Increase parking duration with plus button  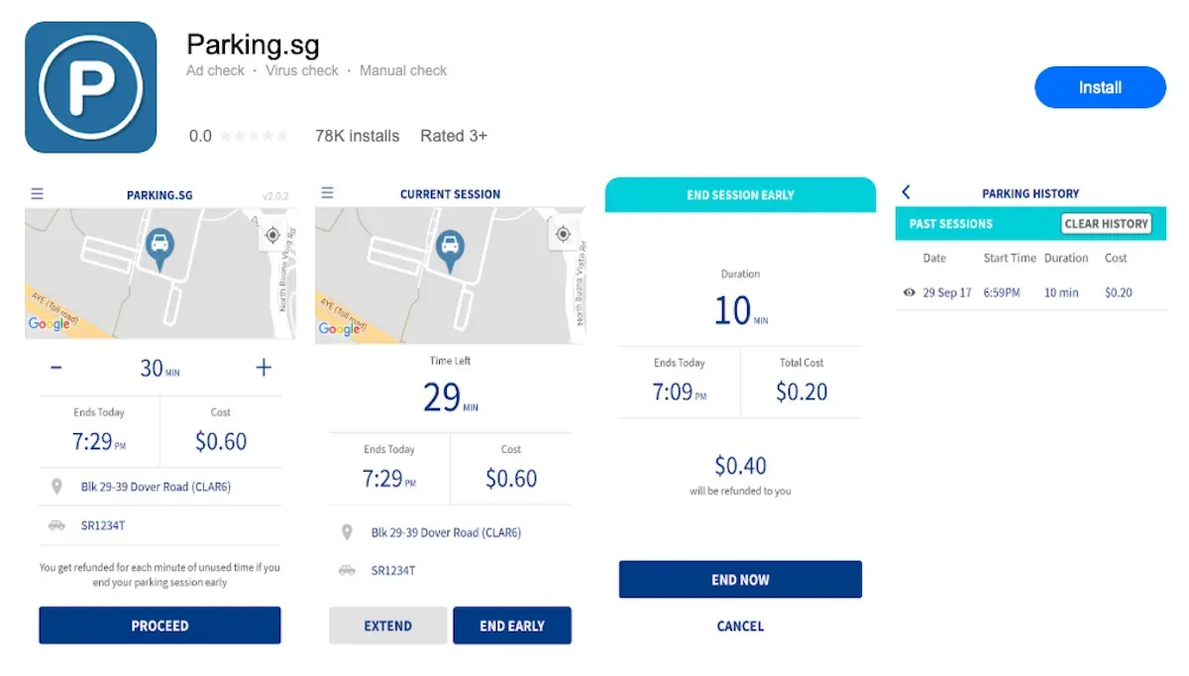point(264,368)
